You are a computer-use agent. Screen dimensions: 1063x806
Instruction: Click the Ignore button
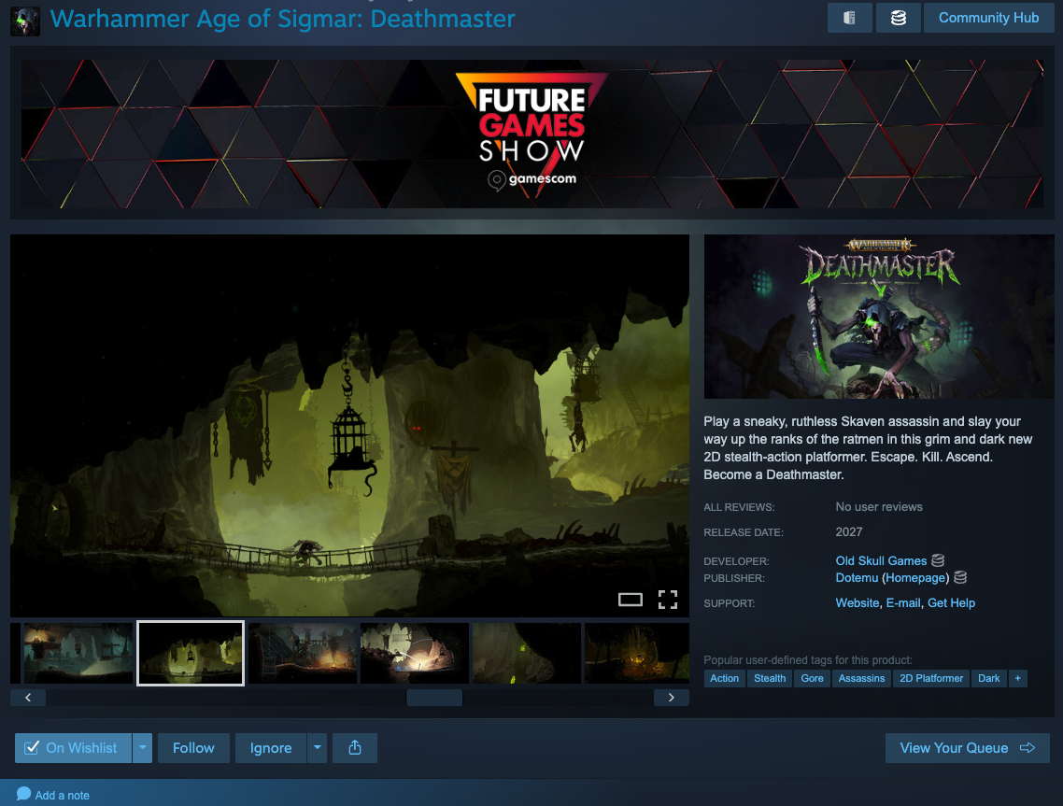click(x=271, y=748)
